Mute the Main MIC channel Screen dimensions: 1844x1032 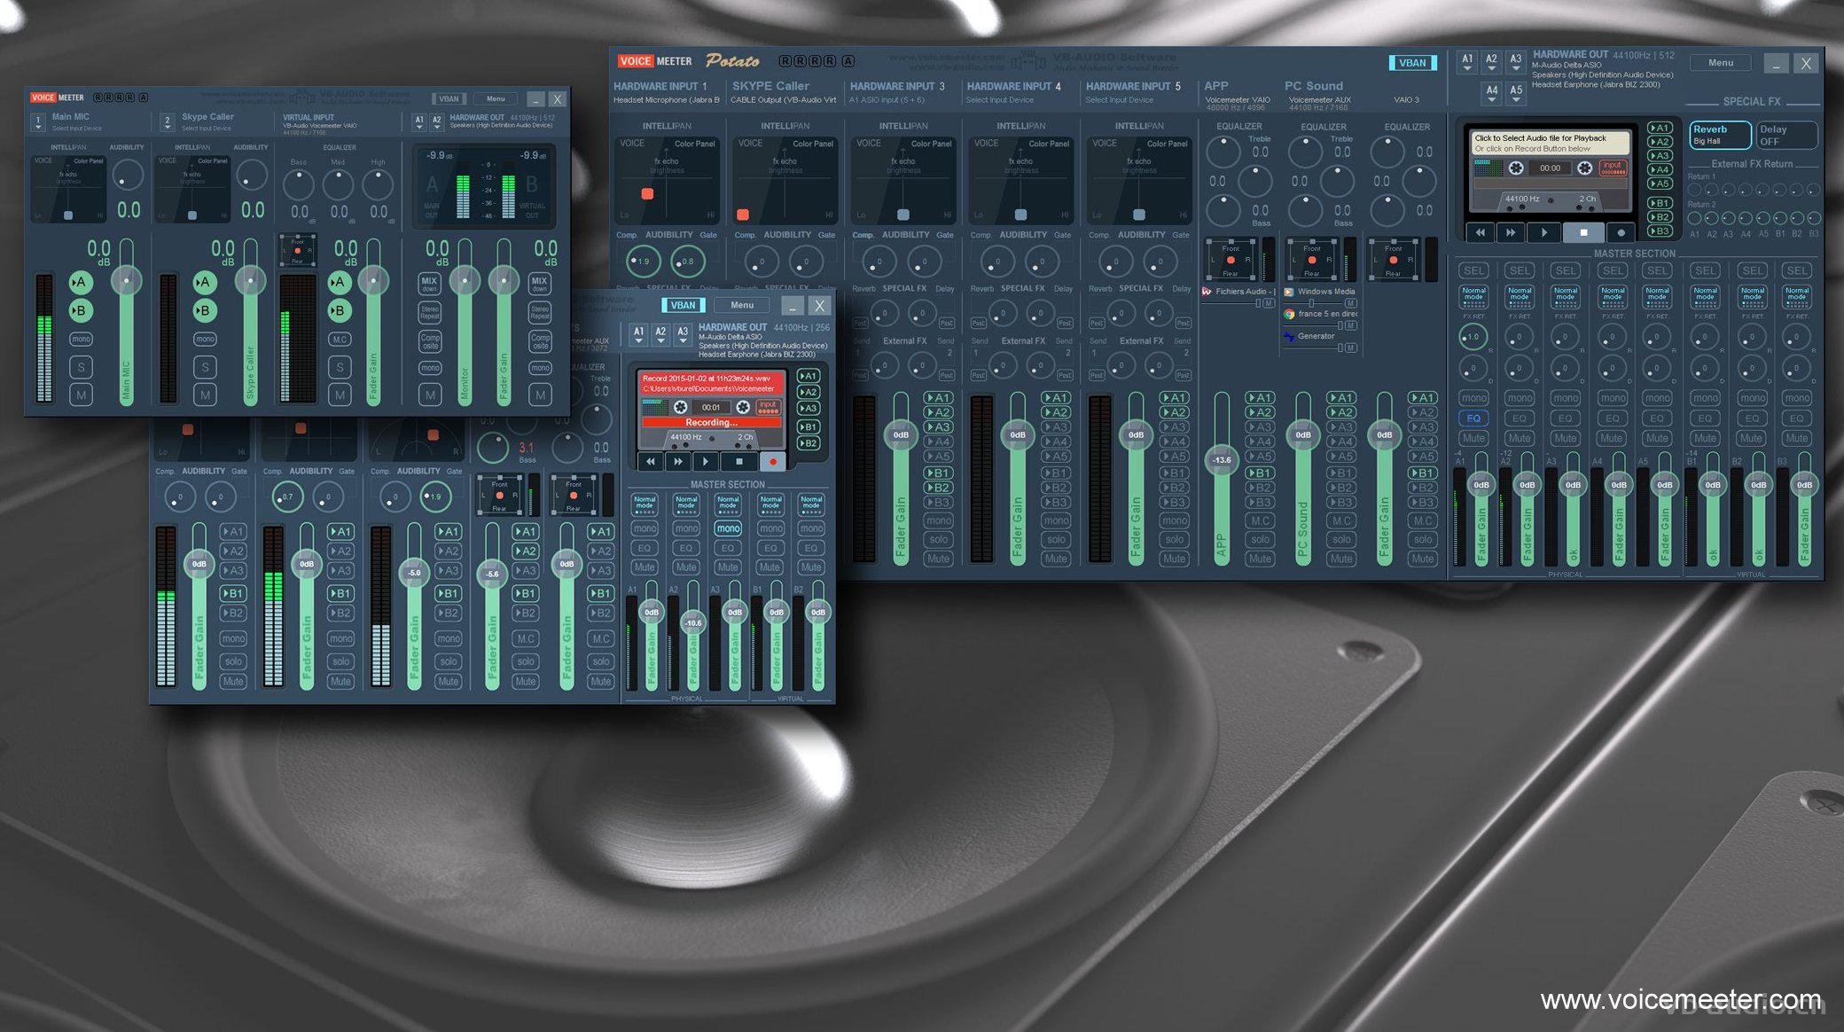click(81, 395)
